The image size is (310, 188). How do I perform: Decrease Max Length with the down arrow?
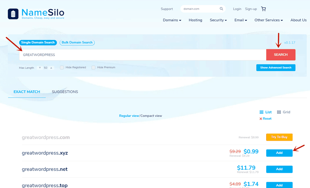click(x=40, y=68)
